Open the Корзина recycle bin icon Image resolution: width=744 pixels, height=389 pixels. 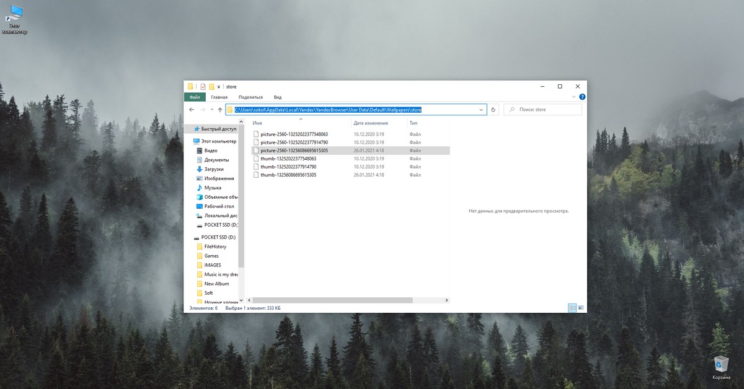(721, 367)
